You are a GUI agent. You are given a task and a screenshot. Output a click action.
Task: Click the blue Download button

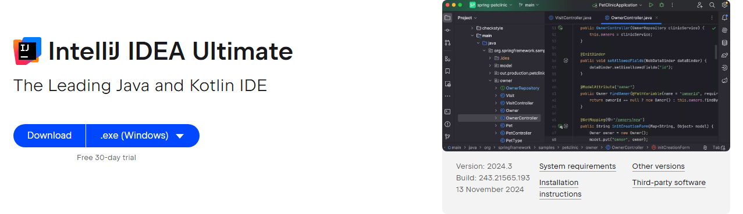[x=49, y=136]
